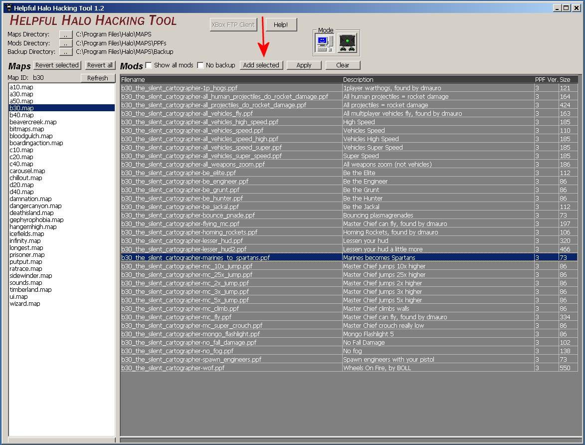Select gephyrophobia.map in maps list
Image resolution: width=585 pixels, height=445 pixels.
(x=62, y=220)
